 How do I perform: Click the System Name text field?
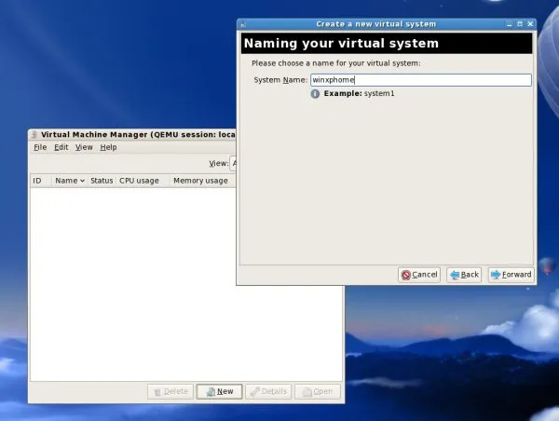click(421, 80)
